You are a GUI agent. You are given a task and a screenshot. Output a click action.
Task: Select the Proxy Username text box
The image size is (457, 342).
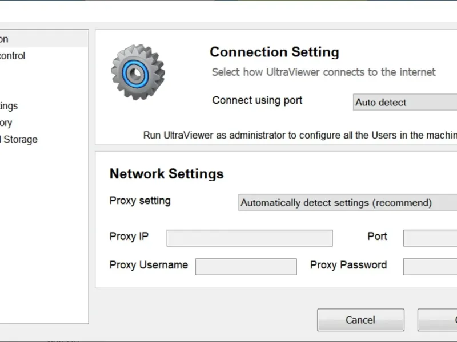pyautogui.click(x=246, y=267)
